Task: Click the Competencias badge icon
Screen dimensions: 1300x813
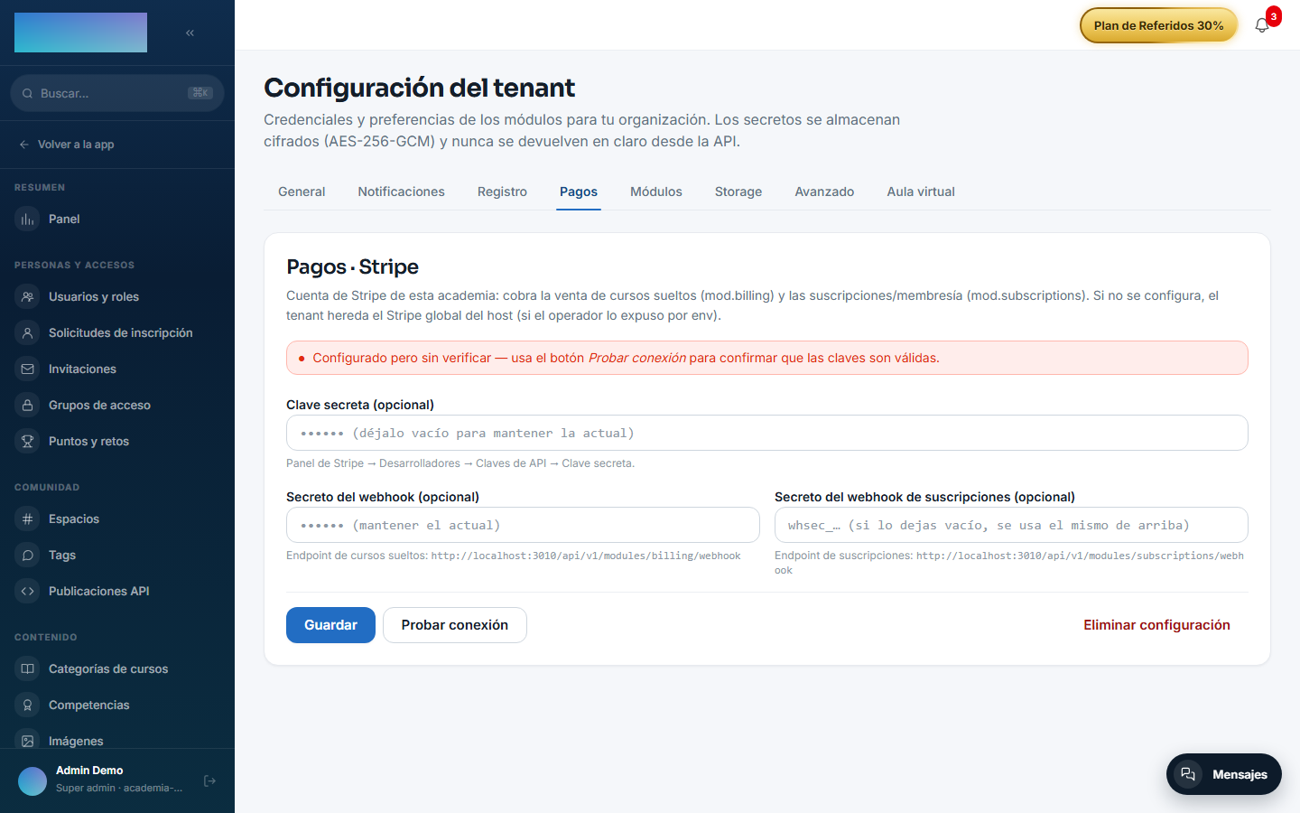Action: [28, 706]
